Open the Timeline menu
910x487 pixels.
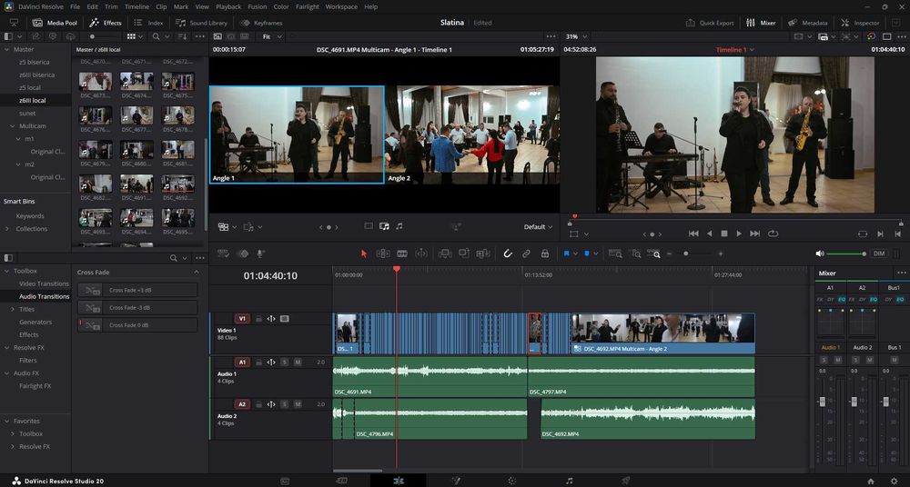[x=136, y=6]
